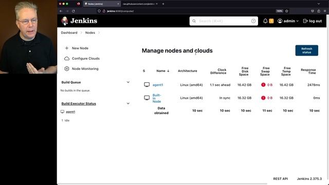
Task: Click the computer icon for Built-In Node row
Action: tap(147, 98)
